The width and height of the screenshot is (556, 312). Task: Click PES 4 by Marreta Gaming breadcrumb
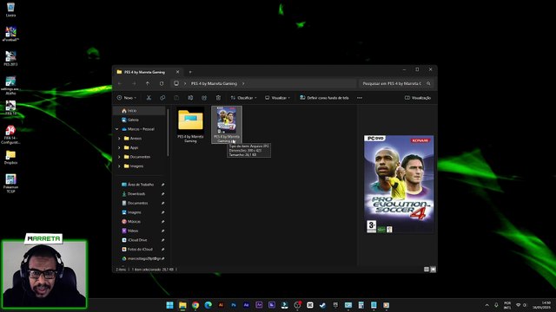pos(215,83)
